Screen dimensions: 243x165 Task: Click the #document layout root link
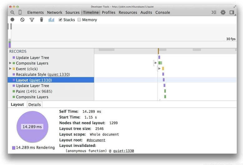point(96,140)
